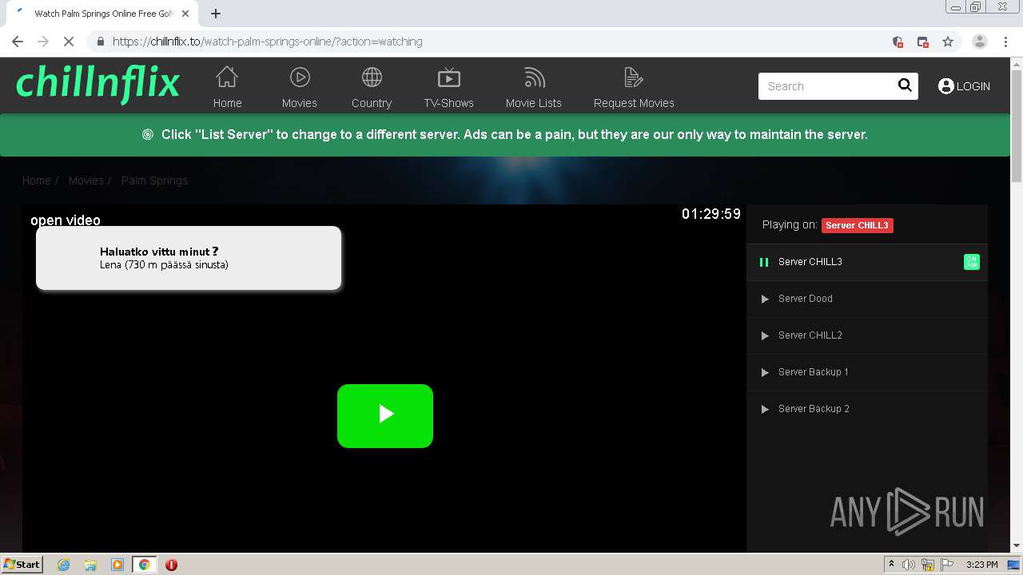Click the browser forward arrow
Image resolution: width=1023 pixels, height=575 pixels.
[x=43, y=42]
